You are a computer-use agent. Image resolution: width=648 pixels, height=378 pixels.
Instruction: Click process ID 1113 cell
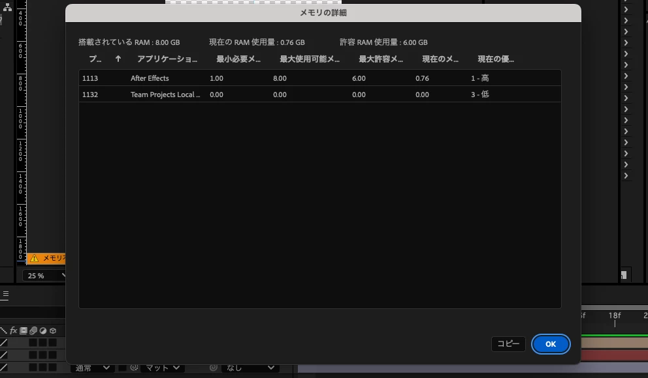pos(90,78)
